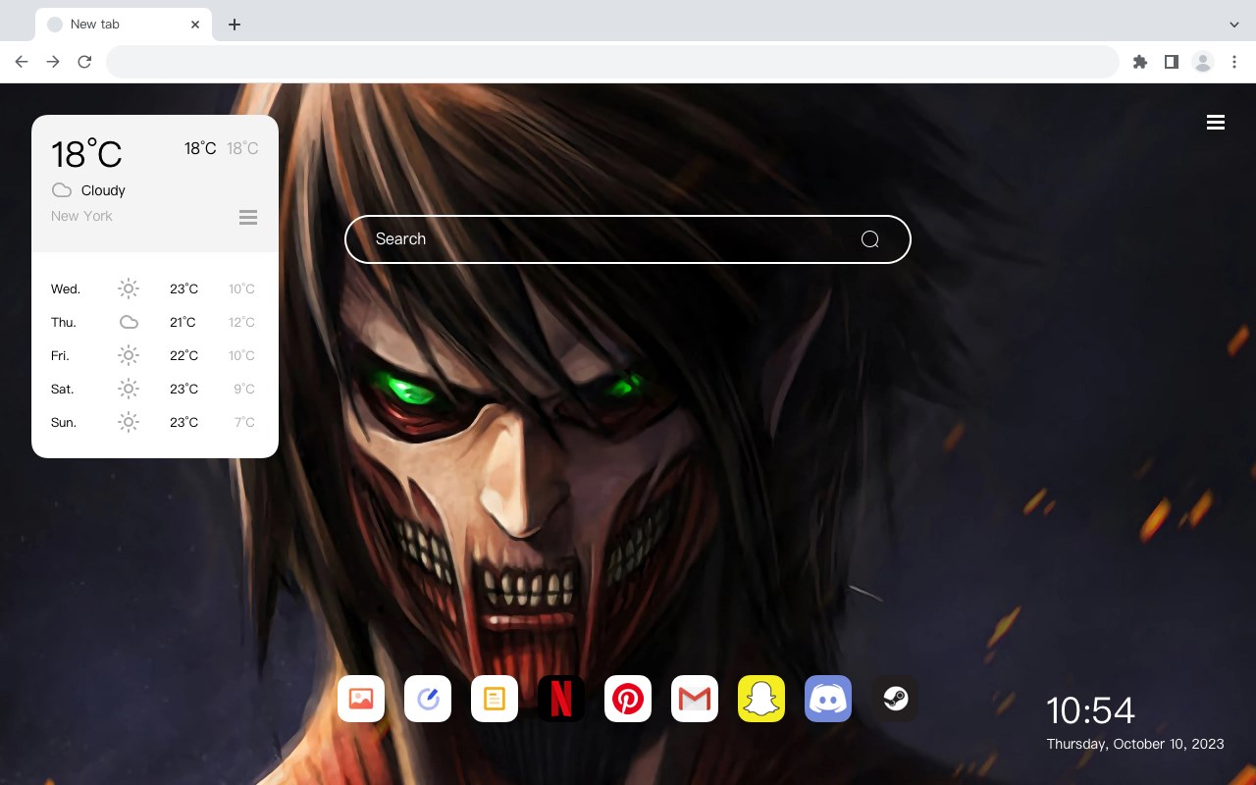This screenshot has height=785, width=1256.
Task: Click the search magnifier icon
Action: point(869,239)
